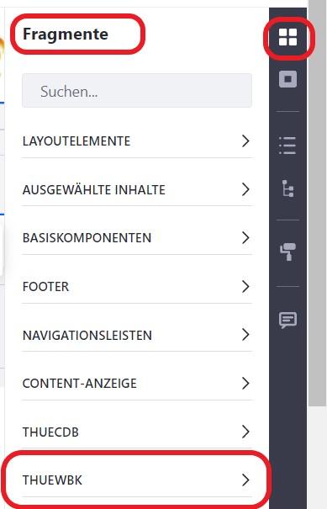Select the THUEWBK fragment category label
Image resolution: width=327 pixels, height=509 pixels.
coord(52,480)
